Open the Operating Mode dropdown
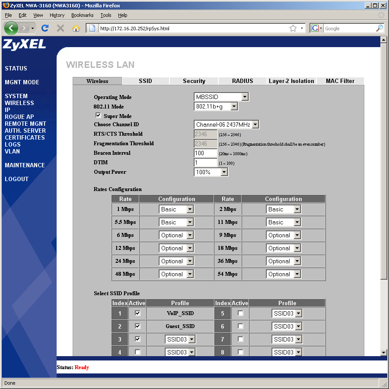The image size is (389, 389). pos(221,97)
